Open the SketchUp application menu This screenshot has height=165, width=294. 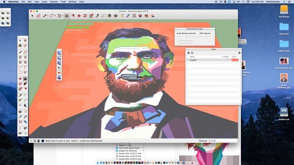coord(13,2)
